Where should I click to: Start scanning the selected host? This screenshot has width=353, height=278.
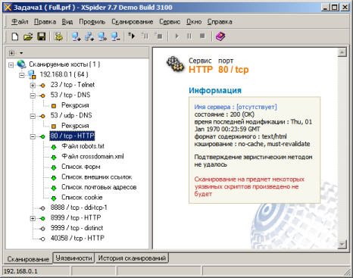click(132, 36)
